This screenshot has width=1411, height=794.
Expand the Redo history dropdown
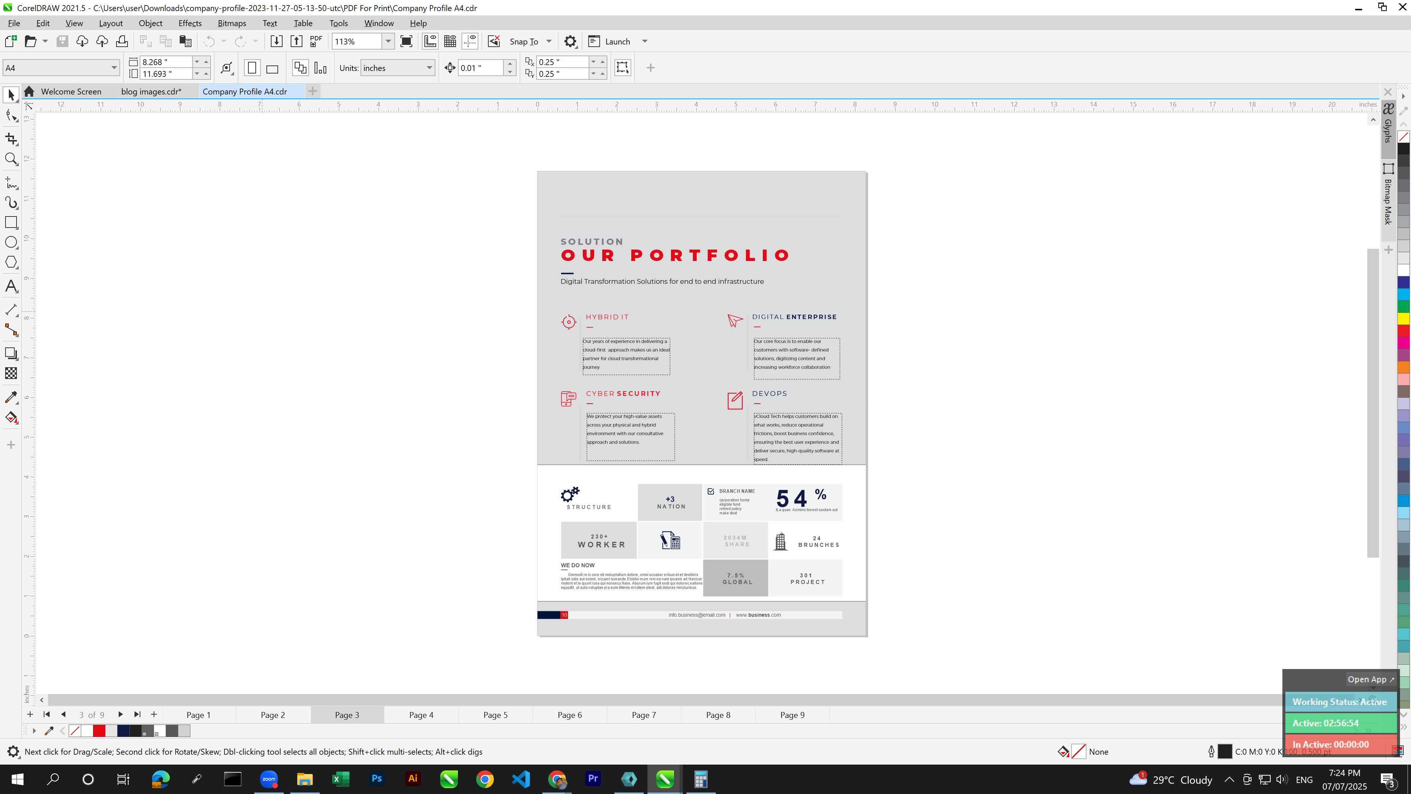[x=255, y=42]
